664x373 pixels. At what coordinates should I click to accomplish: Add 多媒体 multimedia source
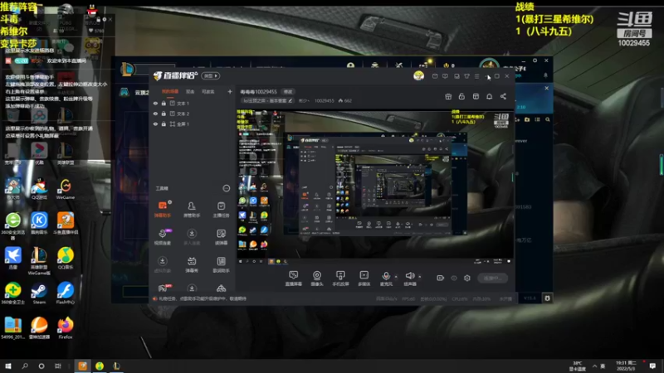[x=364, y=279]
